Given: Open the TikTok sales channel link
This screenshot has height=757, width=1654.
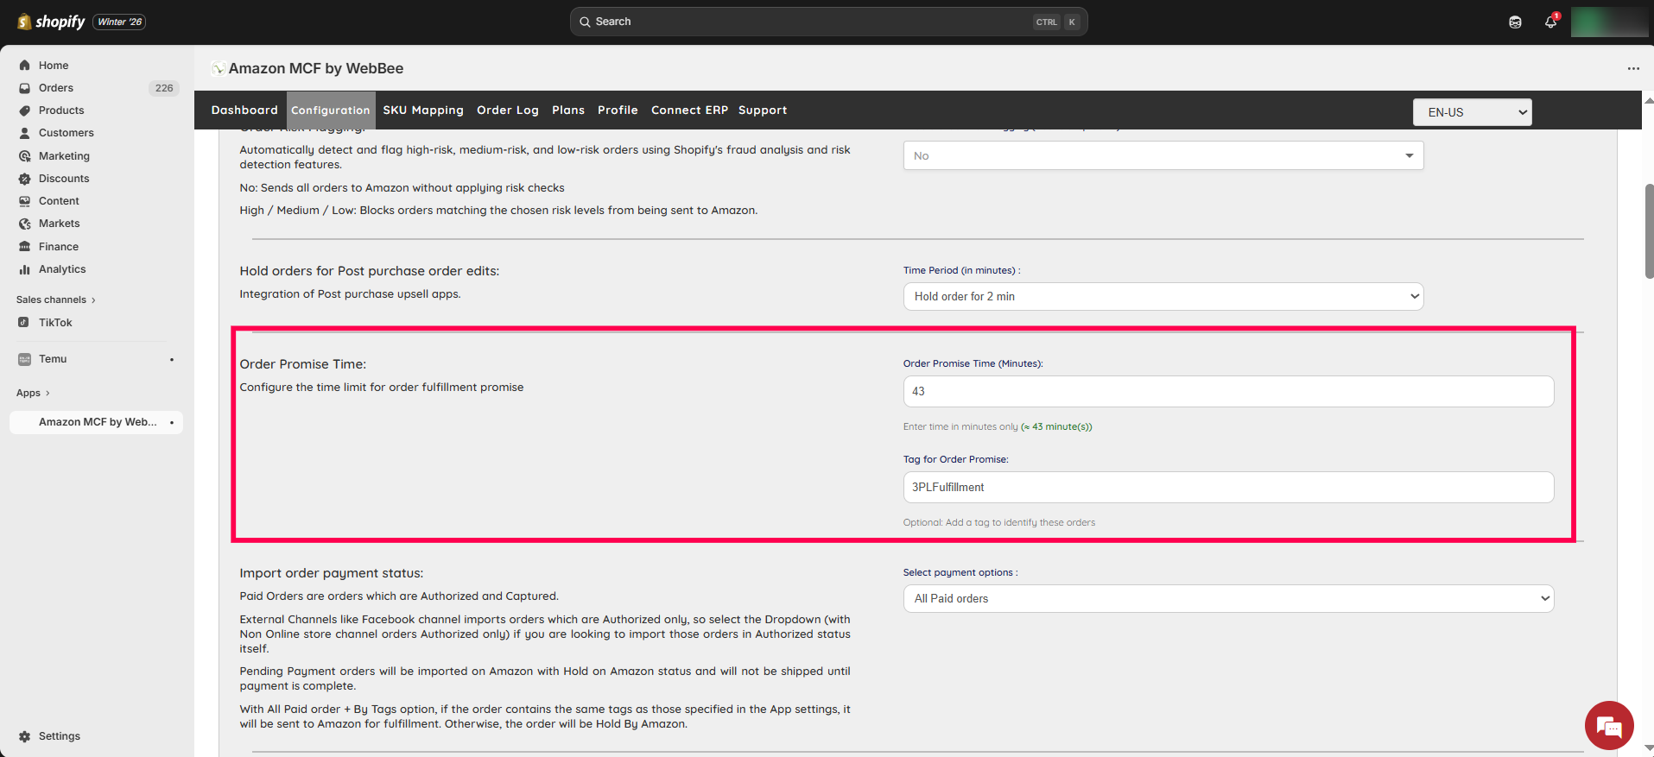Looking at the screenshot, I should (x=55, y=323).
